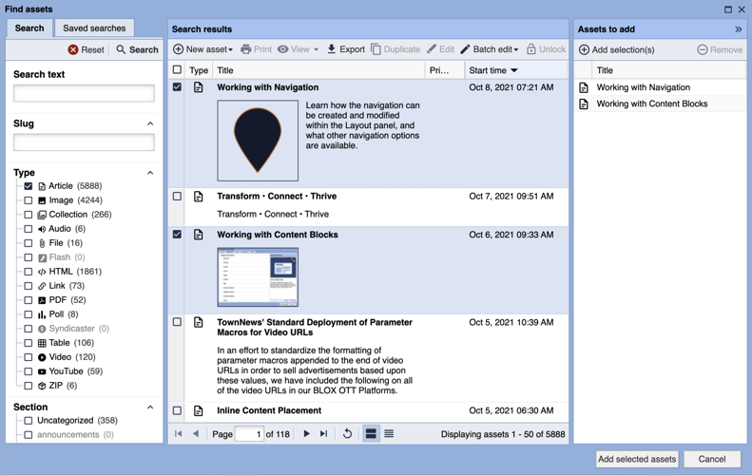Click the Search text input field
Viewport: 752px width, 475px height.
[x=84, y=93]
